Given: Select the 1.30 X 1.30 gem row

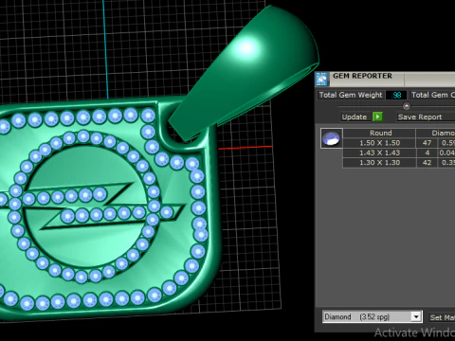Looking at the screenshot, I should pyautogui.click(x=399, y=163).
